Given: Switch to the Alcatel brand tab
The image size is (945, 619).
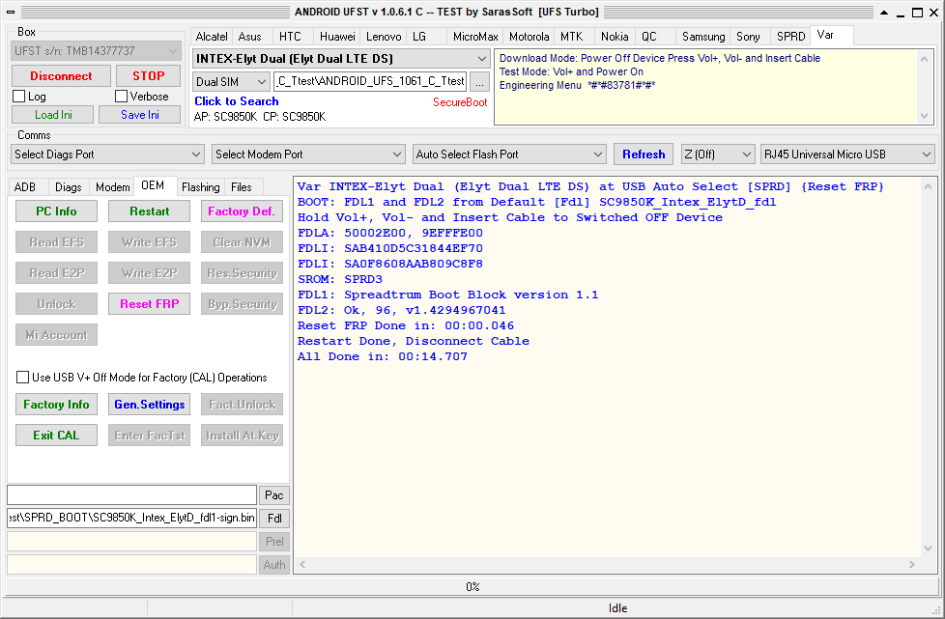Looking at the screenshot, I should (212, 37).
